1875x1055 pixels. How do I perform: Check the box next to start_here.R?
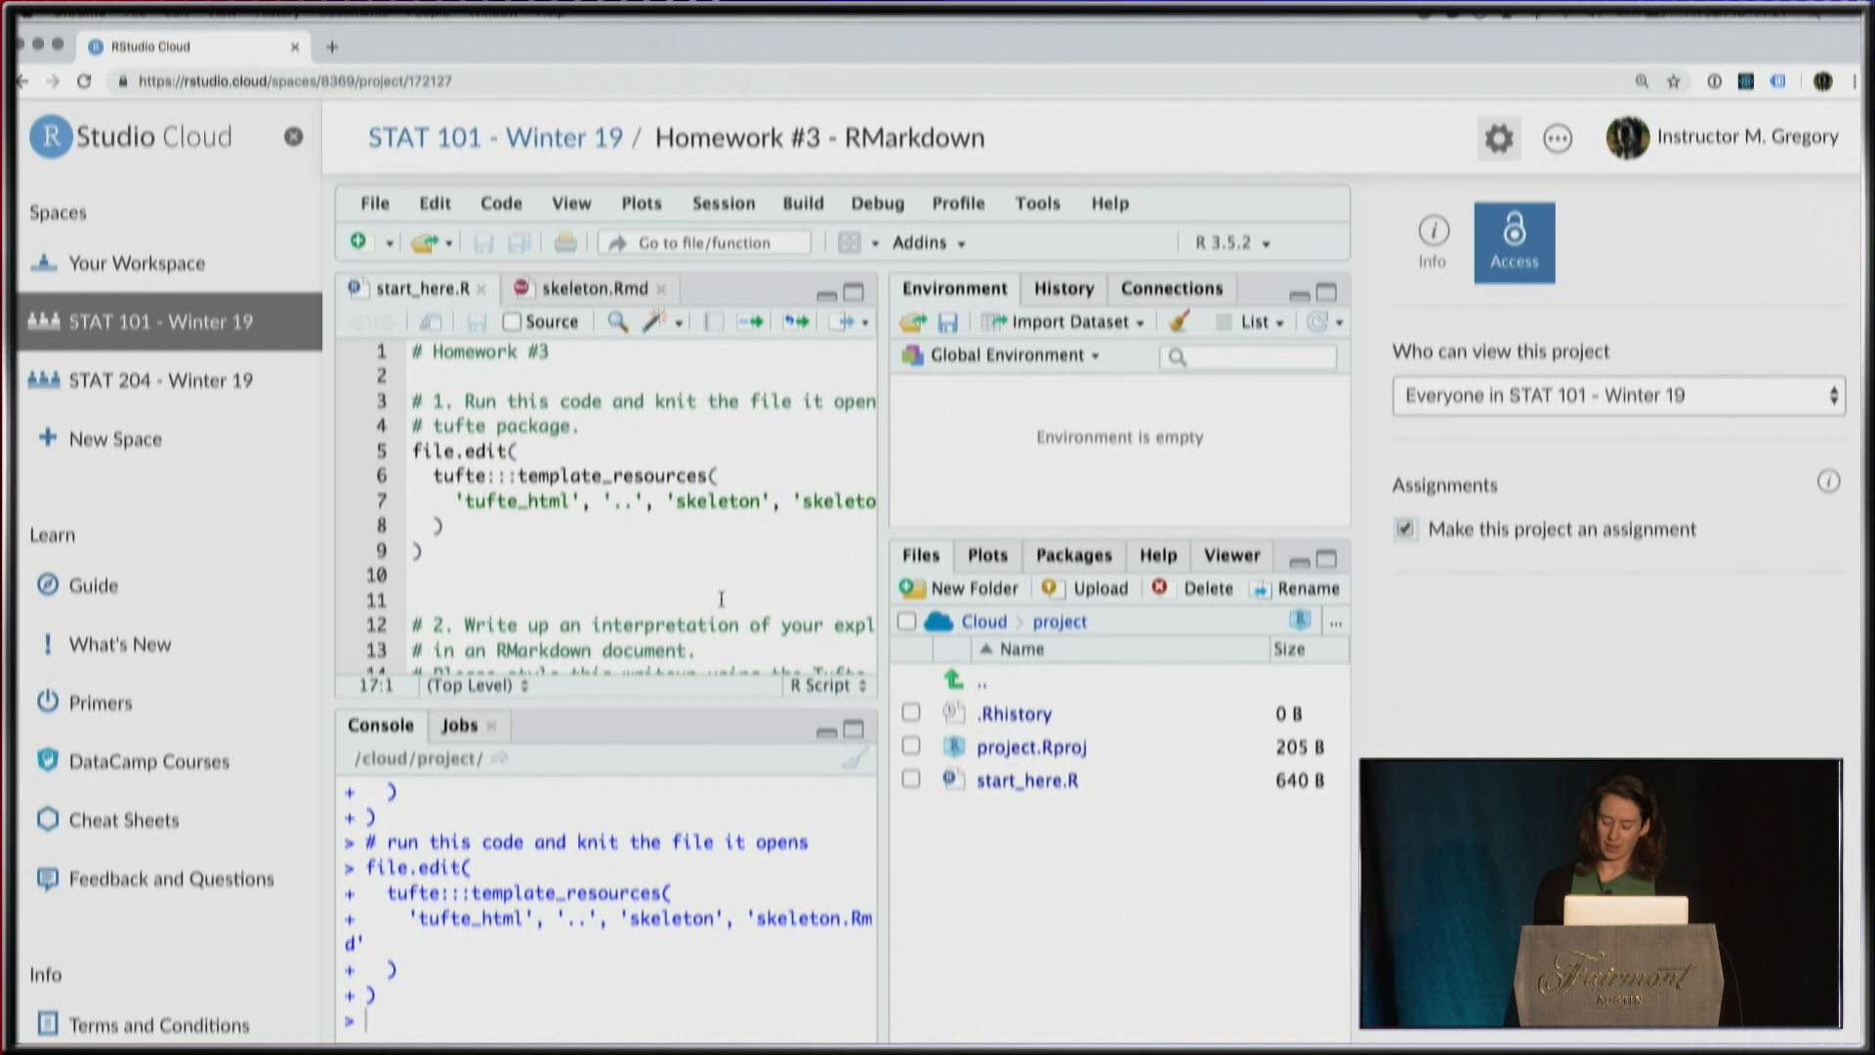(x=911, y=779)
